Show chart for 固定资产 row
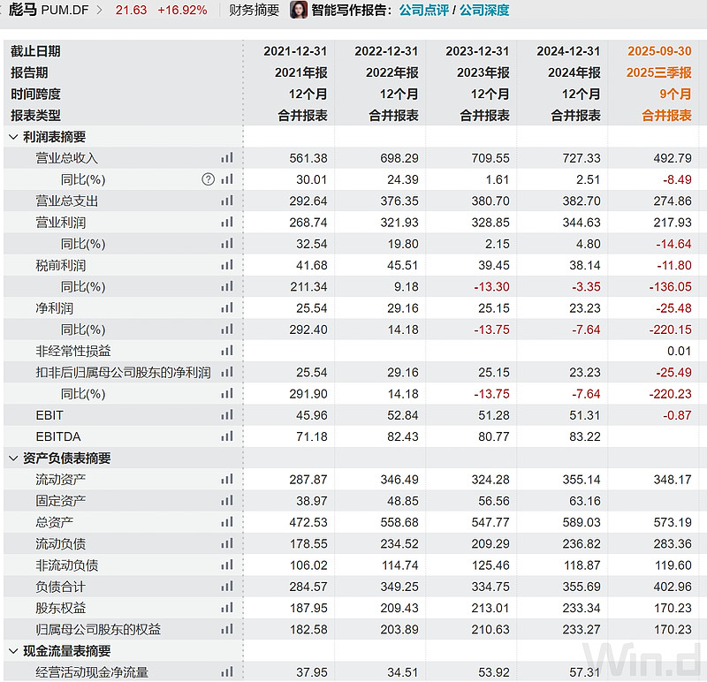 [227, 500]
